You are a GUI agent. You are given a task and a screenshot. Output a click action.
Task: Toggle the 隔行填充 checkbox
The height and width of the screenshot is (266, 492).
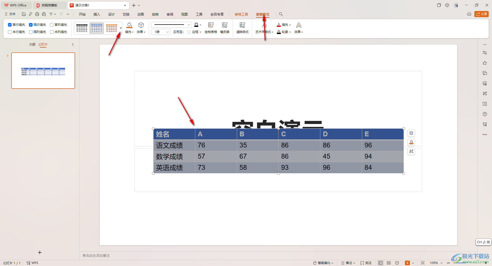click(x=31, y=25)
